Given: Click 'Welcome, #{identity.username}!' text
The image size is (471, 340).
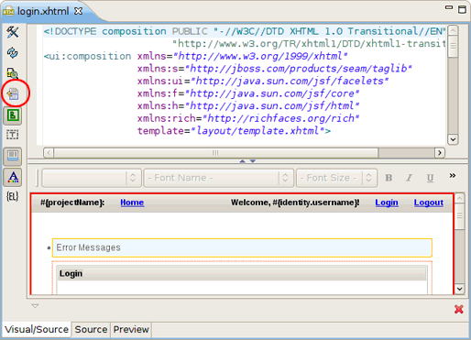Looking at the screenshot, I should pyautogui.click(x=295, y=203).
